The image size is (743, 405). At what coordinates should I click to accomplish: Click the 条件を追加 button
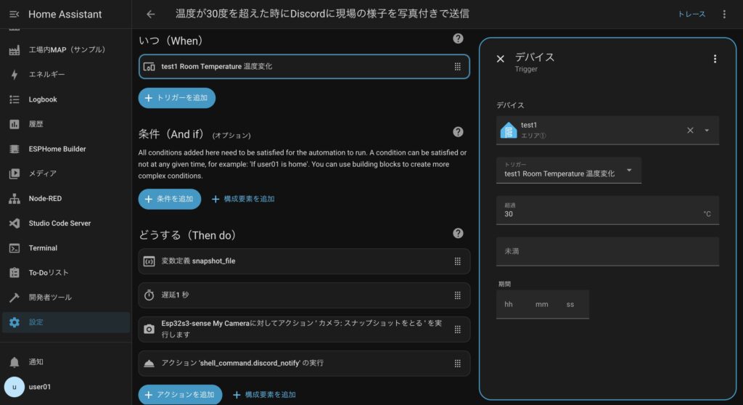170,199
